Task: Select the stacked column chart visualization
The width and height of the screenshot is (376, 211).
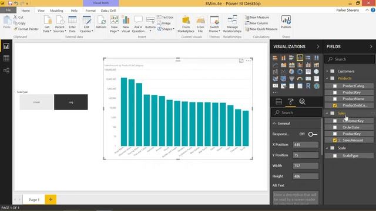Action: [x=283, y=57]
